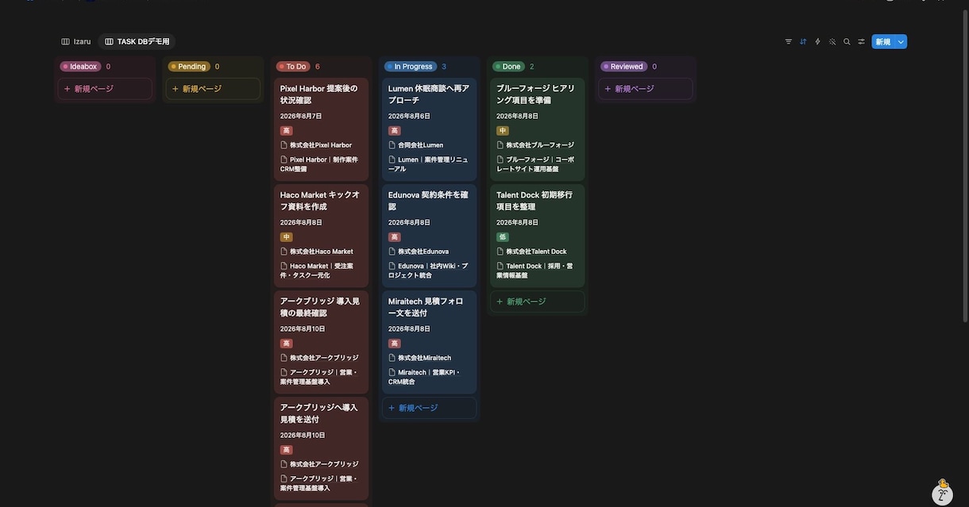This screenshot has width=969, height=507.
Task: Open the filter icon in the toolbar
Action: (789, 41)
